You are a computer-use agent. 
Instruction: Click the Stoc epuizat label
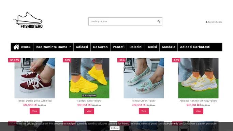(89, 96)
